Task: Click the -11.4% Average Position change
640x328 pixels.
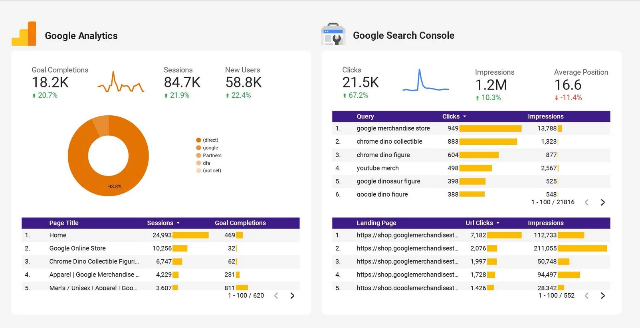Action: pos(568,98)
